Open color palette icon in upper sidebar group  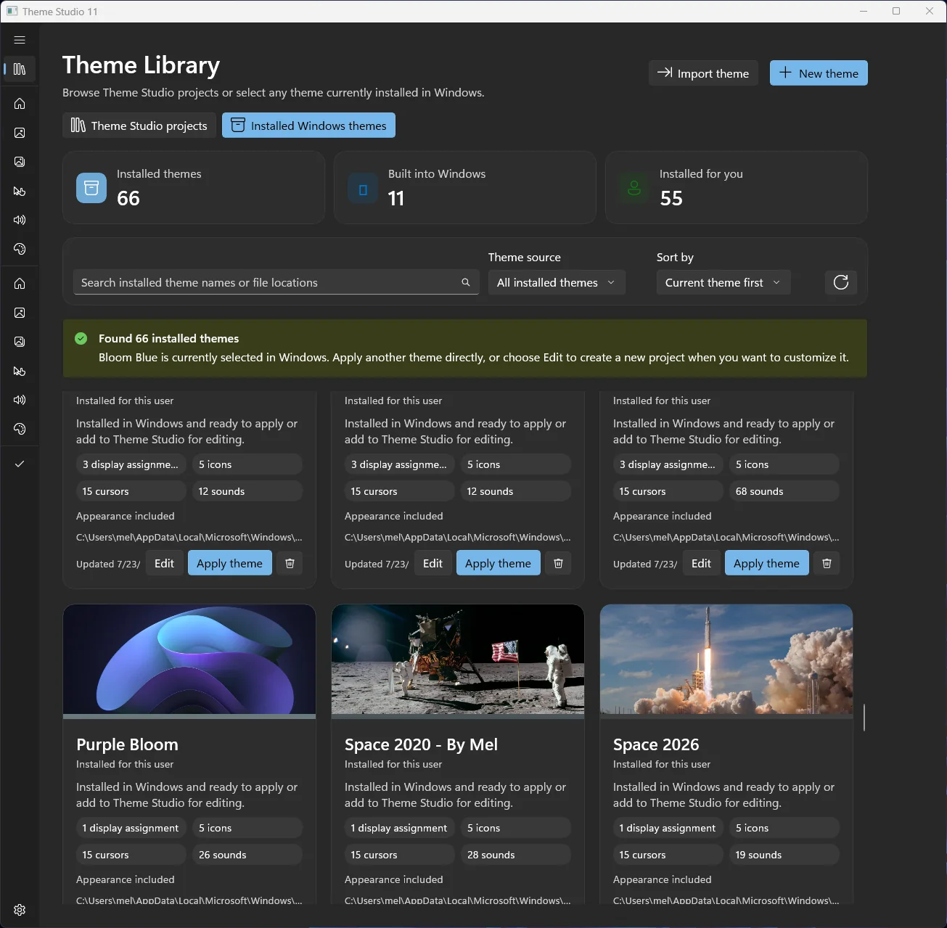[x=20, y=249]
